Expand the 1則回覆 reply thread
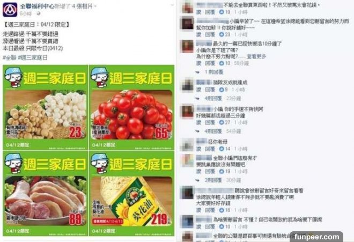The image size is (354, 242). tap(214, 72)
